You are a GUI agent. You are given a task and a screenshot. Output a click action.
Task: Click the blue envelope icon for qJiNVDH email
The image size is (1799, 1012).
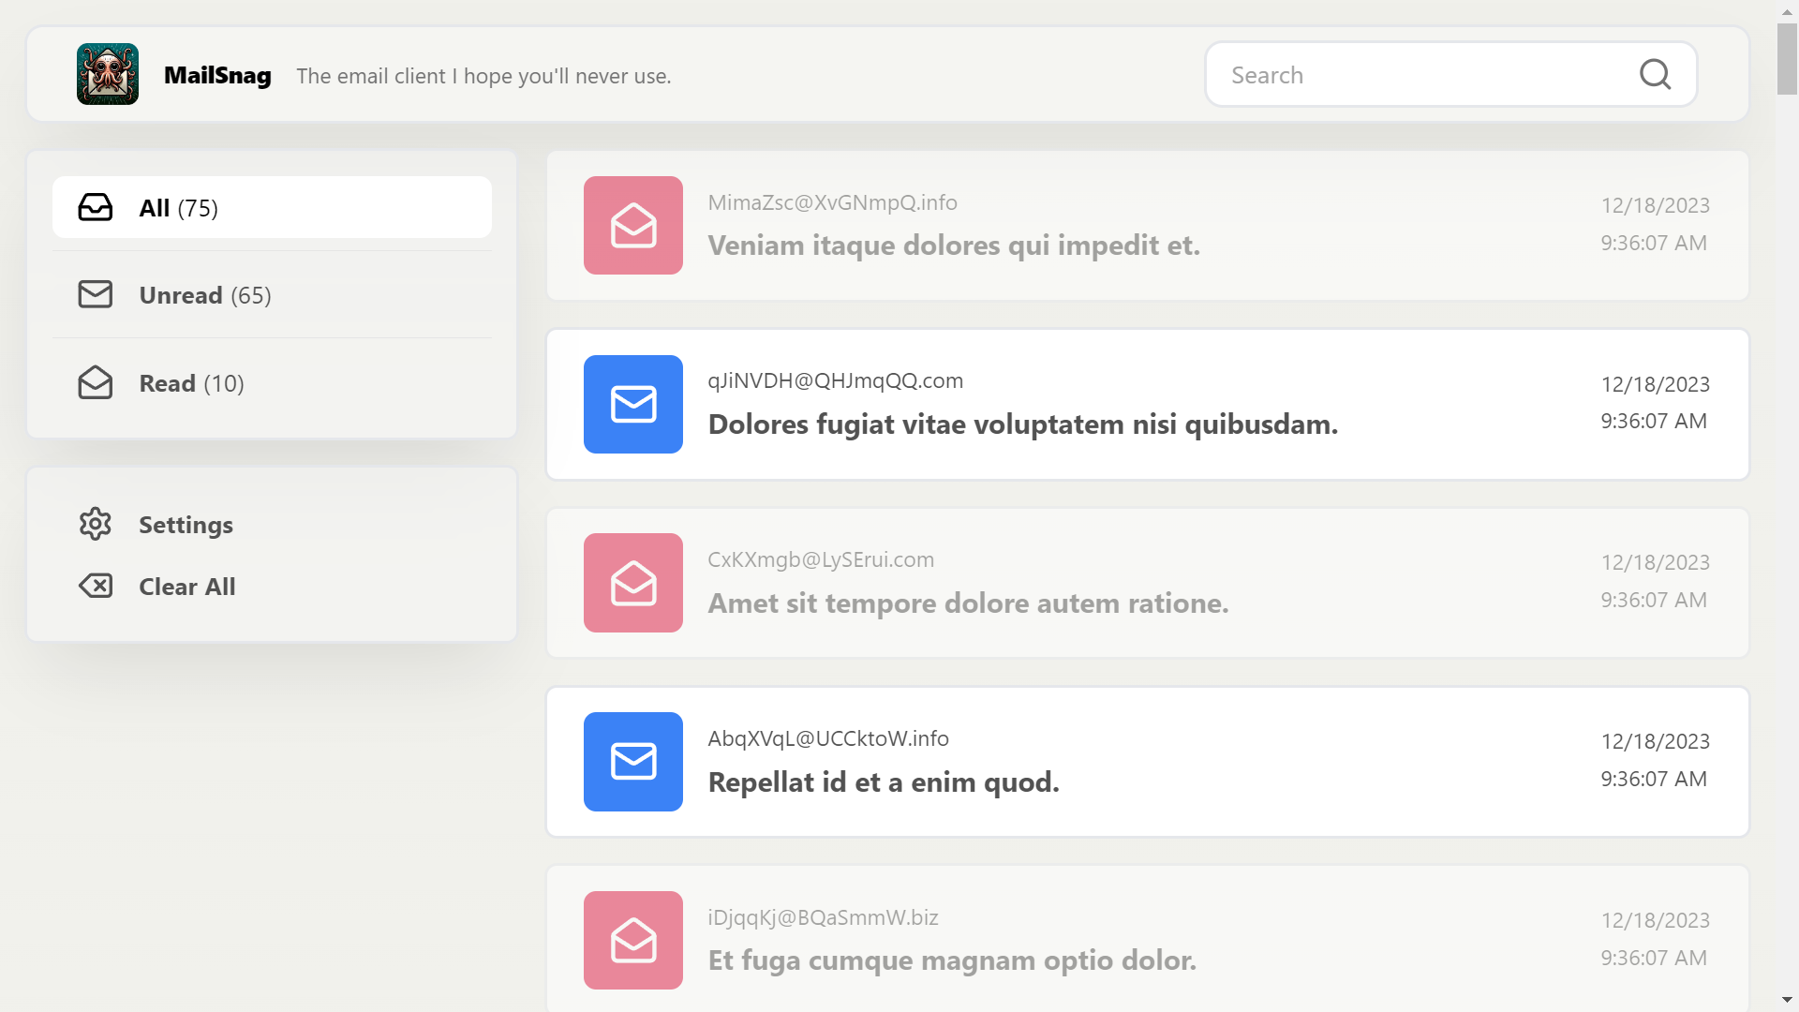click(632, 404)
